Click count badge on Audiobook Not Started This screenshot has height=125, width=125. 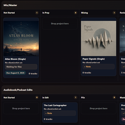[x=37, y=97]
